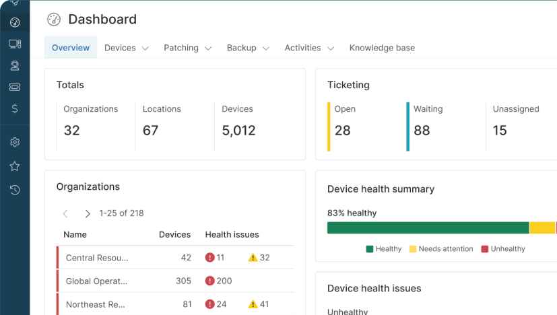The image size is (557, 315).
Task: Open the favorites star icon in sidebar
Action: [x=15, y=166]
